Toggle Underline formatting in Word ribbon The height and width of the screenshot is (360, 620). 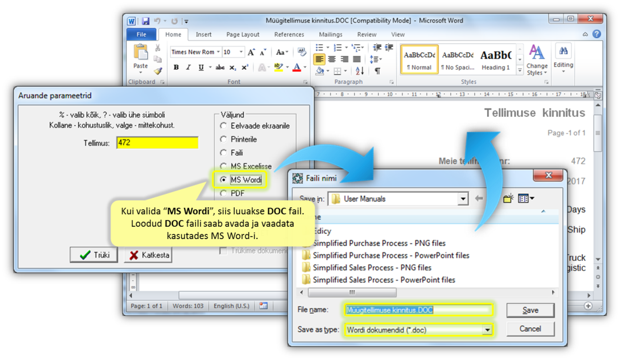(x=201, y=68)
